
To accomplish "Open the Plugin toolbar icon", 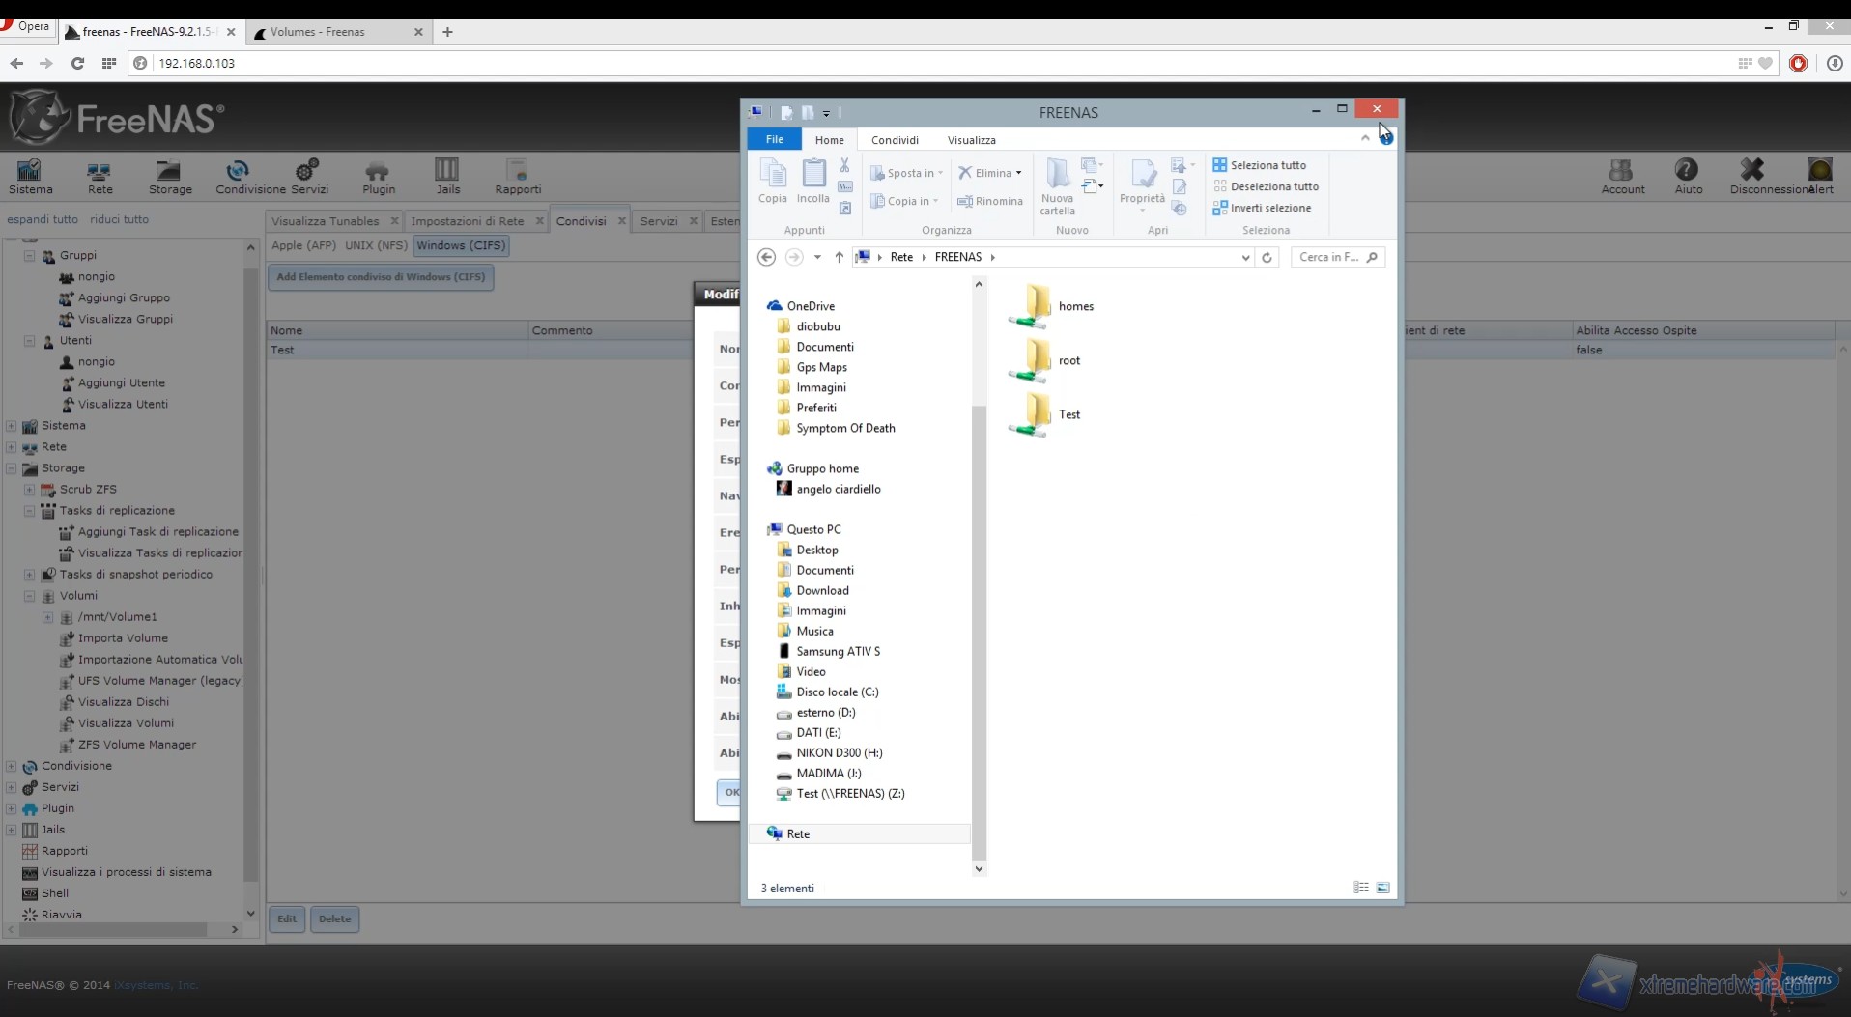I will coord(378,176).
